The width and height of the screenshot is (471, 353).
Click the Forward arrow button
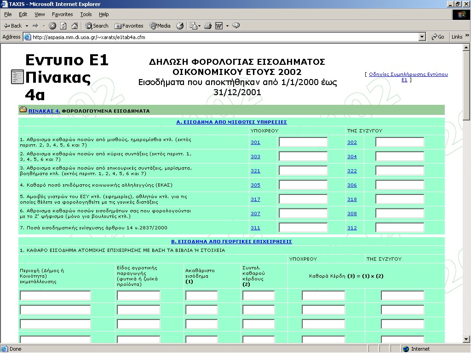[x=35, y=26]
